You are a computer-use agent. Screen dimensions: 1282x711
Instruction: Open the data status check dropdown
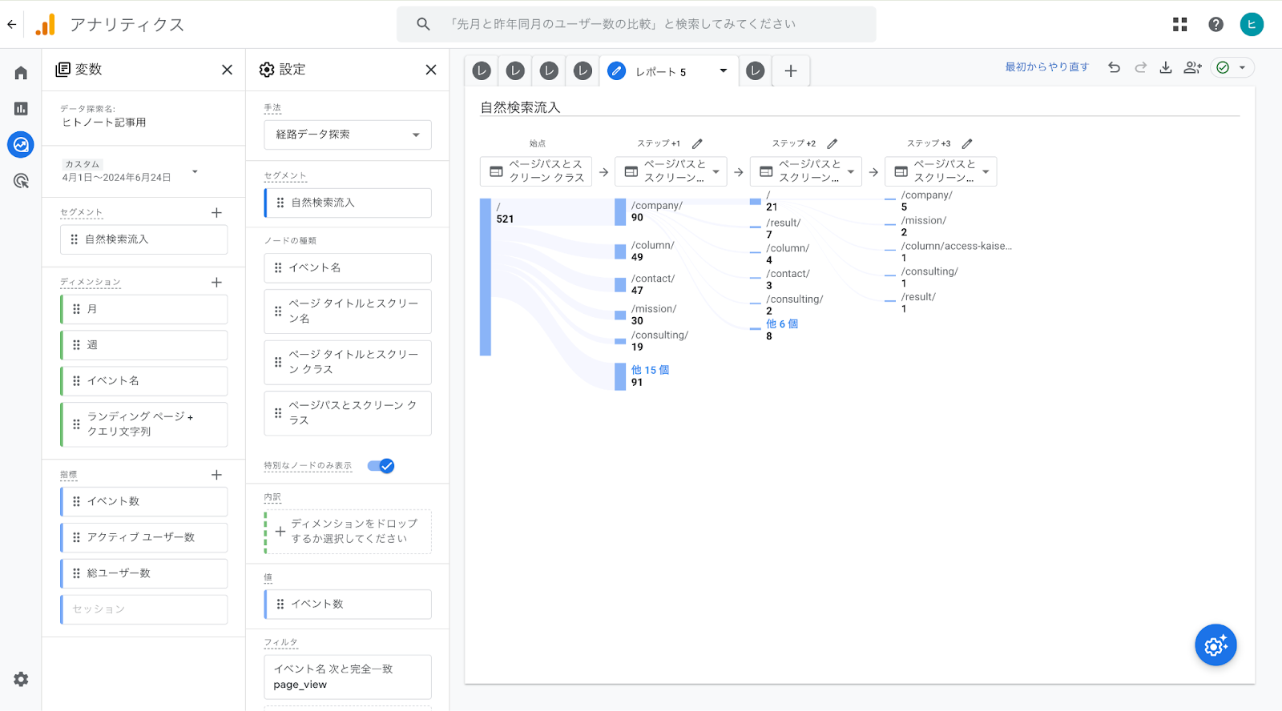(x=1232, y=67)
